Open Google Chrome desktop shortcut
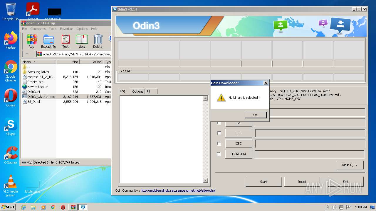Image resolution: width=376 pixels, height=211 pixels. point(11,71)
